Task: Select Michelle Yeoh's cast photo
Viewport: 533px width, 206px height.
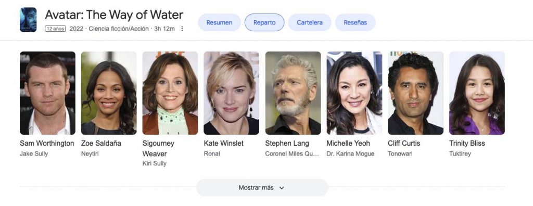Action: tap(354, 93)
